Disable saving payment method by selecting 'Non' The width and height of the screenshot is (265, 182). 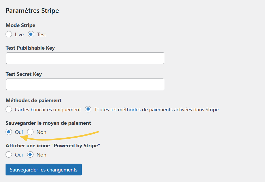(30, 132)
